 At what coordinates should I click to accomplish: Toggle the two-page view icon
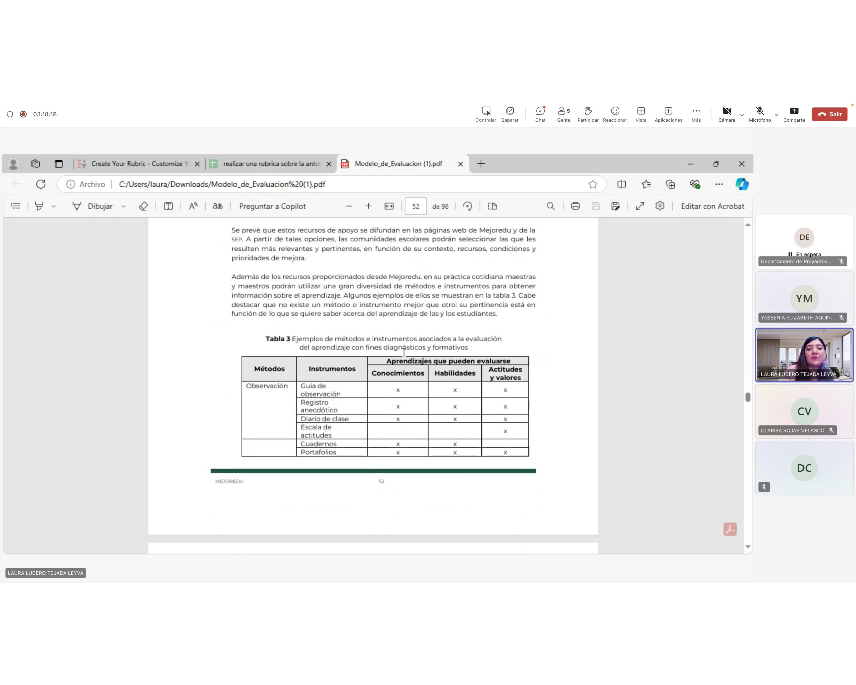click(492, 206)
